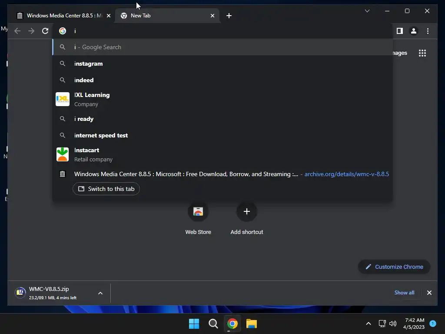Click the search icon beside instagram
445x334 pixels.
tap(63, 63)
